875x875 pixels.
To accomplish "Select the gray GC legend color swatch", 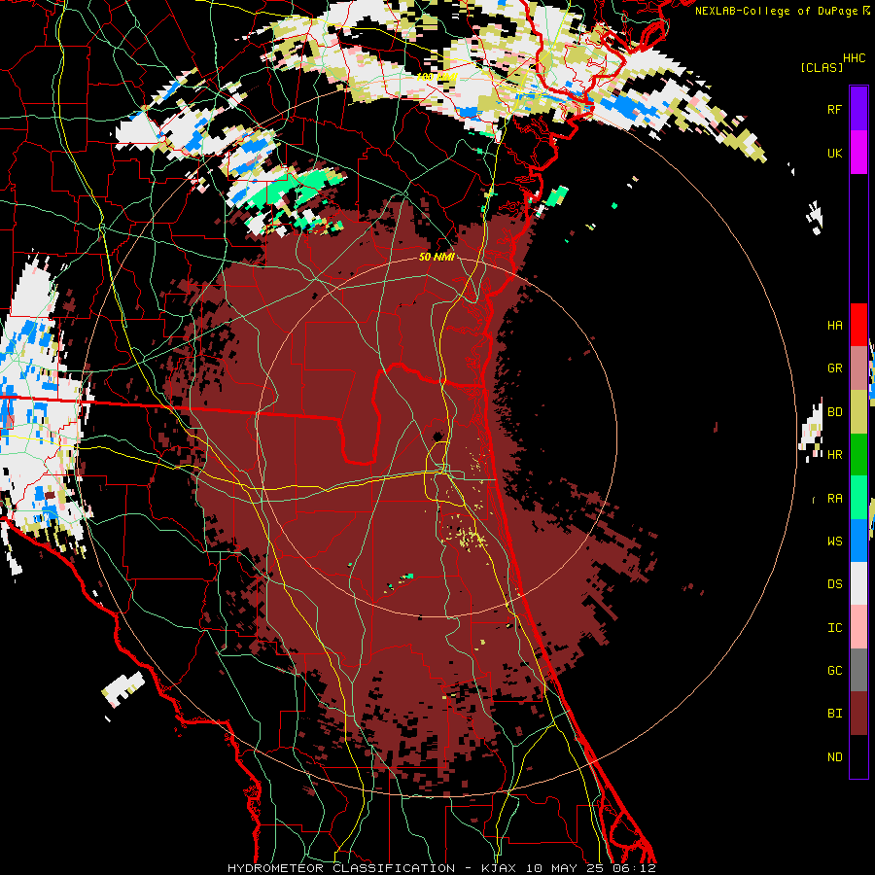I will (x=858, y=670).
